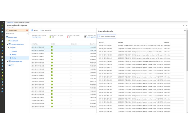
Task: Click the success checkmark in row 16:56:00.009
Action: (52, 91)
